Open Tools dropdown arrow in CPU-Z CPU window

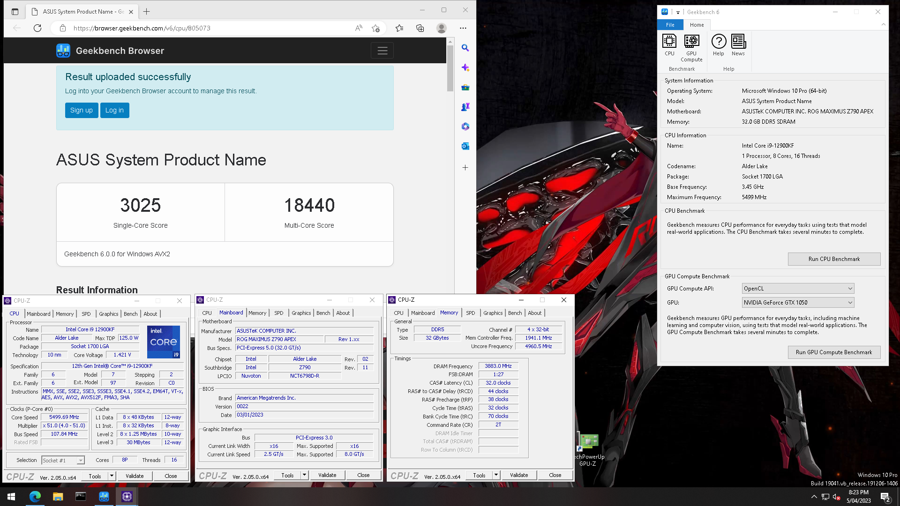click(112, 476)
